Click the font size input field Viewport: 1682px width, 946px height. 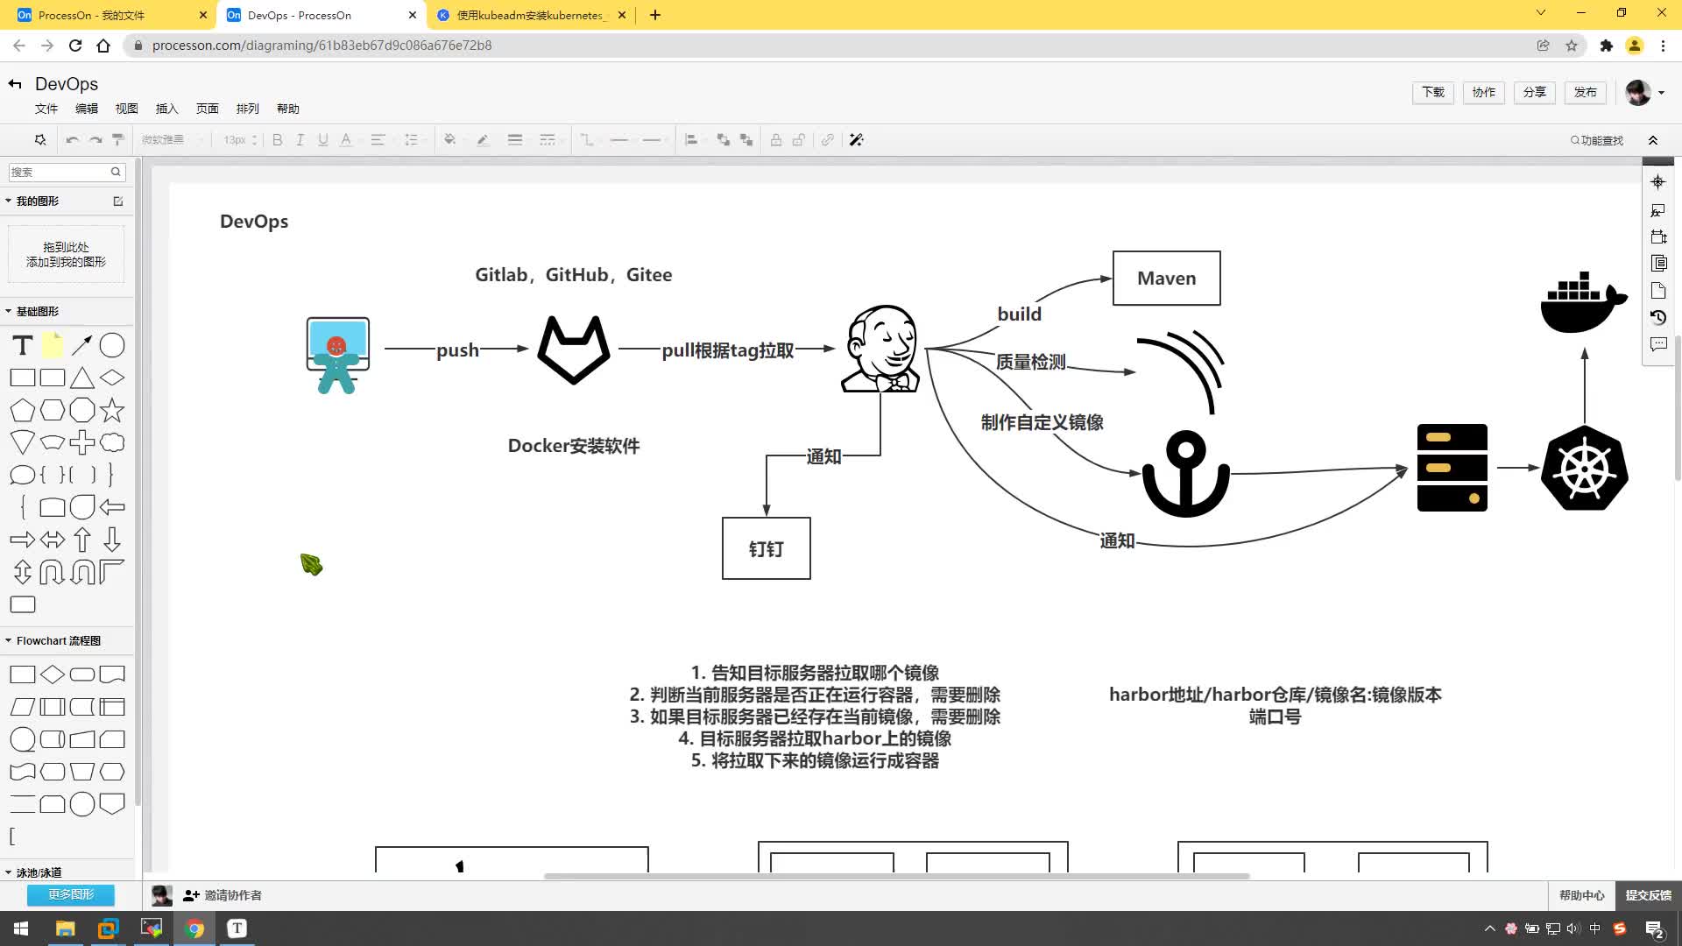click(235, 140)
